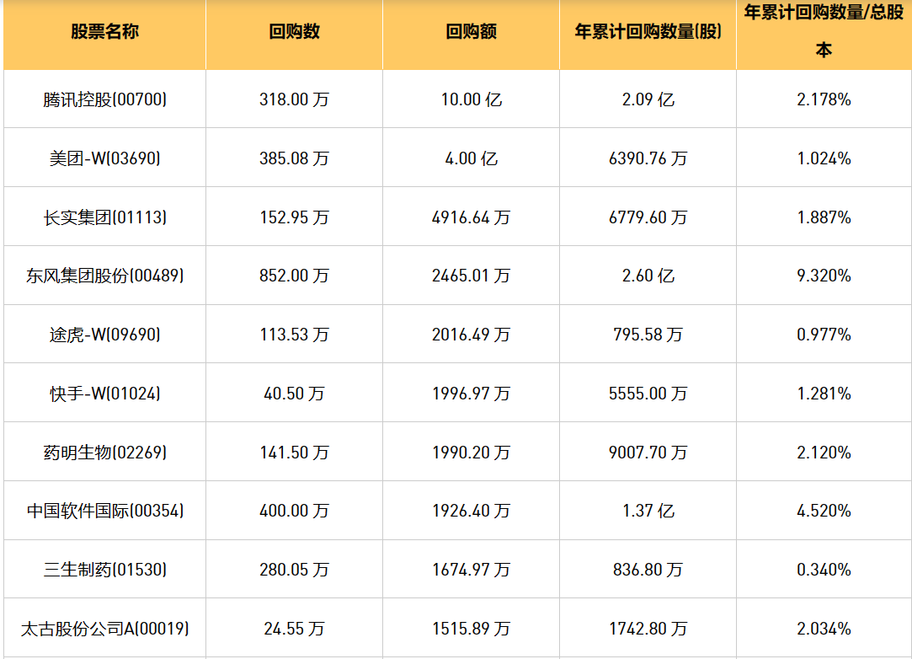Click the 途虎-W(09690) stock name

click(x=105, y=335)
